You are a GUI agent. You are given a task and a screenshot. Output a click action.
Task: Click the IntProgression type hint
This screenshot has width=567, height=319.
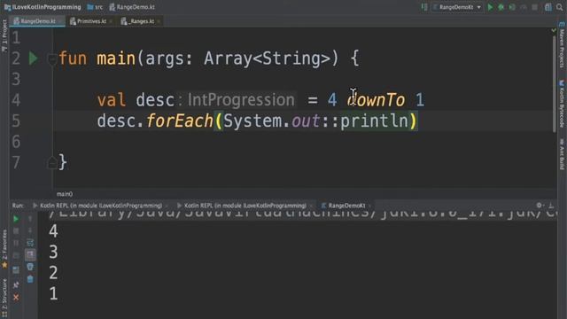click(241, 100)
